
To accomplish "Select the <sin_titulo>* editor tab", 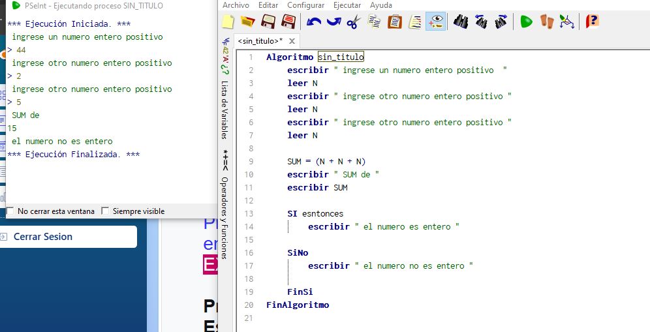I will pyautogui.click(x=260, y=41).
